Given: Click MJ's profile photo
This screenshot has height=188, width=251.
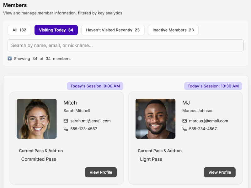Looking at the screenshot, I should 155,119.
